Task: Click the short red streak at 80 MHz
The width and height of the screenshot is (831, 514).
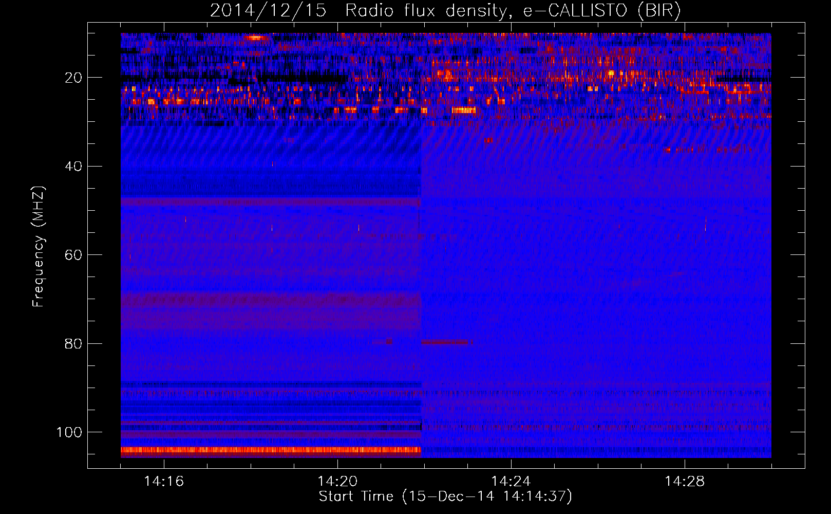Action: 446,342
